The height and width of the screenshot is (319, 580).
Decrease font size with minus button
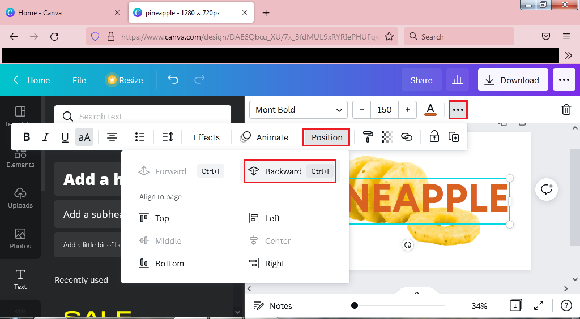coord(362,110)
